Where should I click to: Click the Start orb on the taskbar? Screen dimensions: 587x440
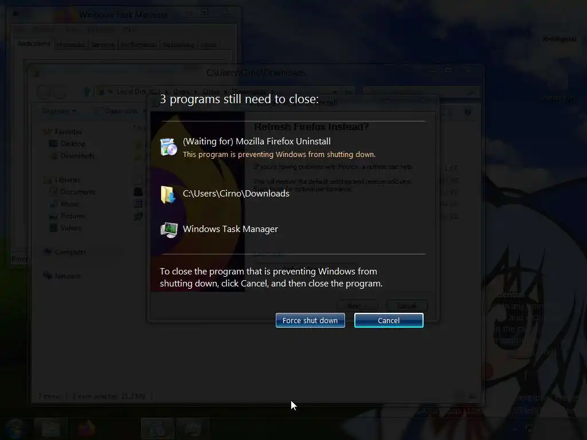[x=15, y=429]
